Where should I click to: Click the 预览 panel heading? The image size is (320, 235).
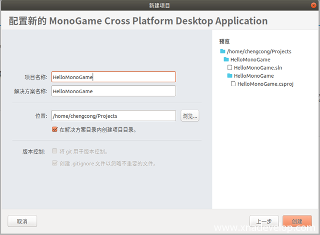tap(224, 41)
